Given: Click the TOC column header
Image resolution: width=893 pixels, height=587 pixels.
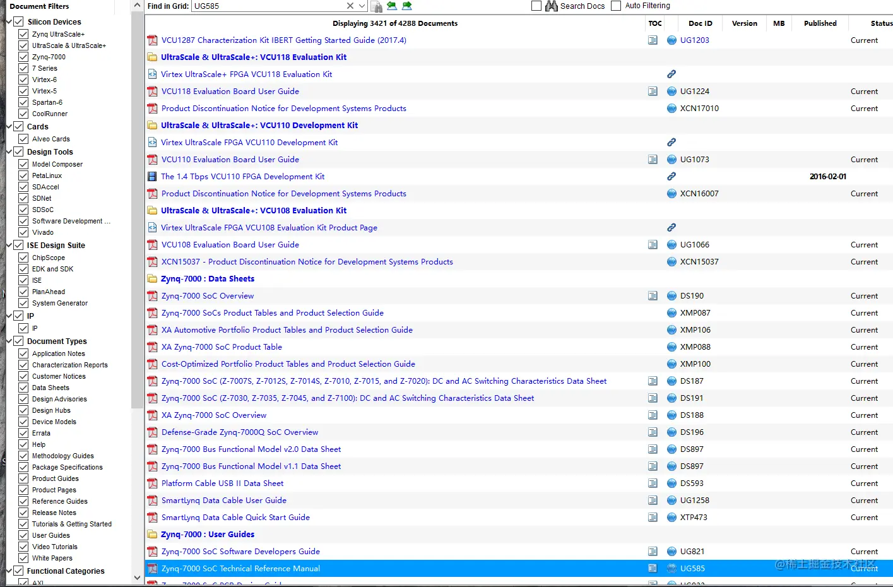Looking at the screenshot, I should (655, 23).
